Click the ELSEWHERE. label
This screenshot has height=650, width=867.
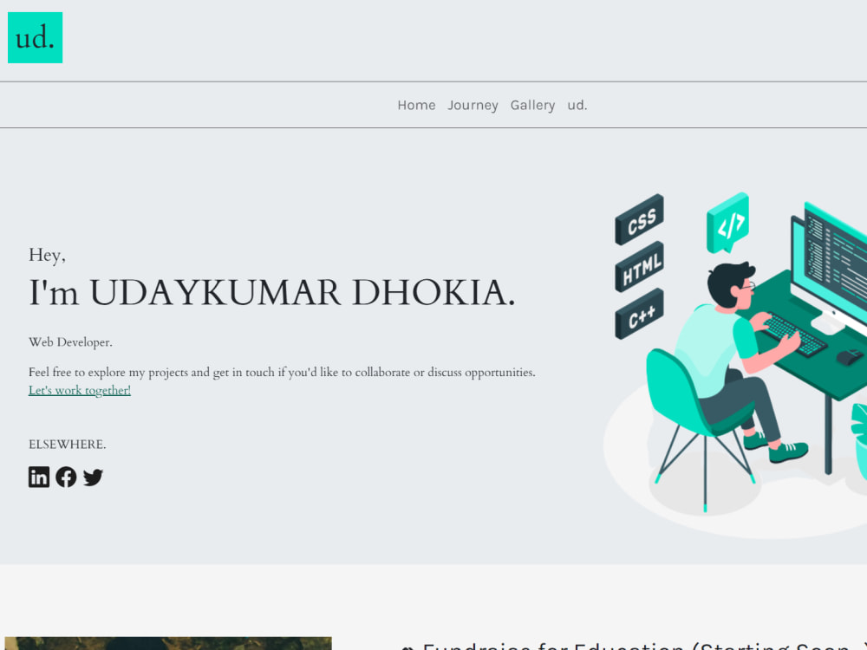coord(68,445)
